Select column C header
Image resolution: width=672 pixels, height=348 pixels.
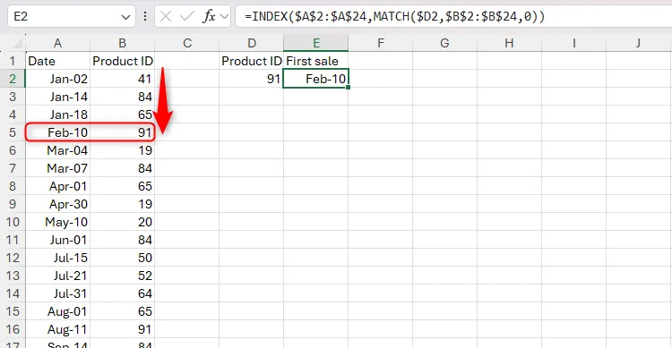pos(187,43)
